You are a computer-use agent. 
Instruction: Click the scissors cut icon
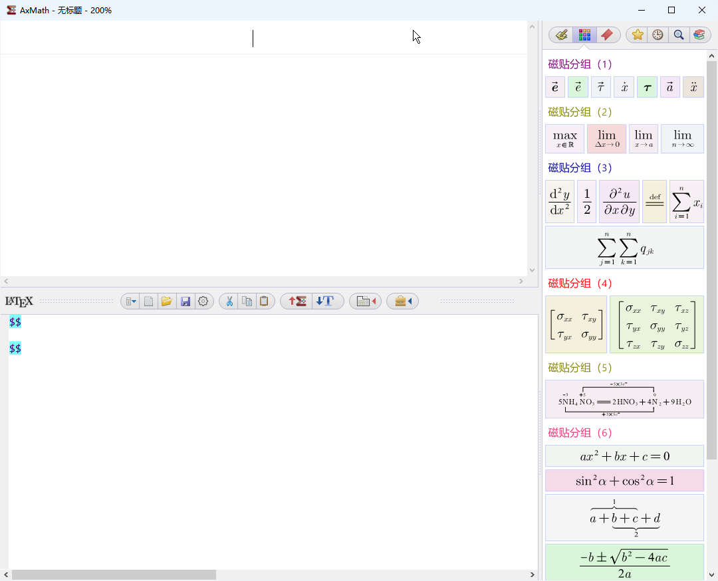click(x=229, y=301)
